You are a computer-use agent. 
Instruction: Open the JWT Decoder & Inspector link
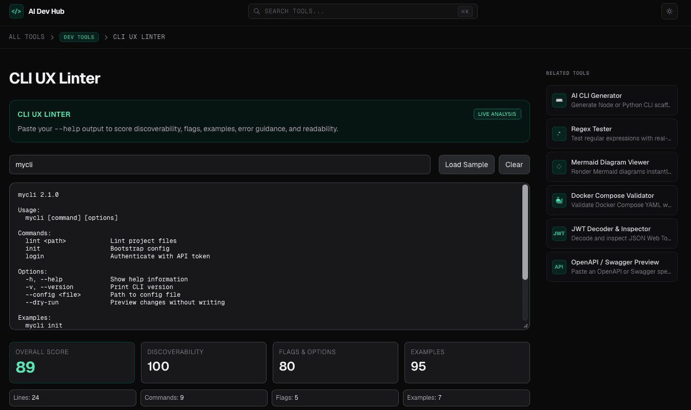612,233
